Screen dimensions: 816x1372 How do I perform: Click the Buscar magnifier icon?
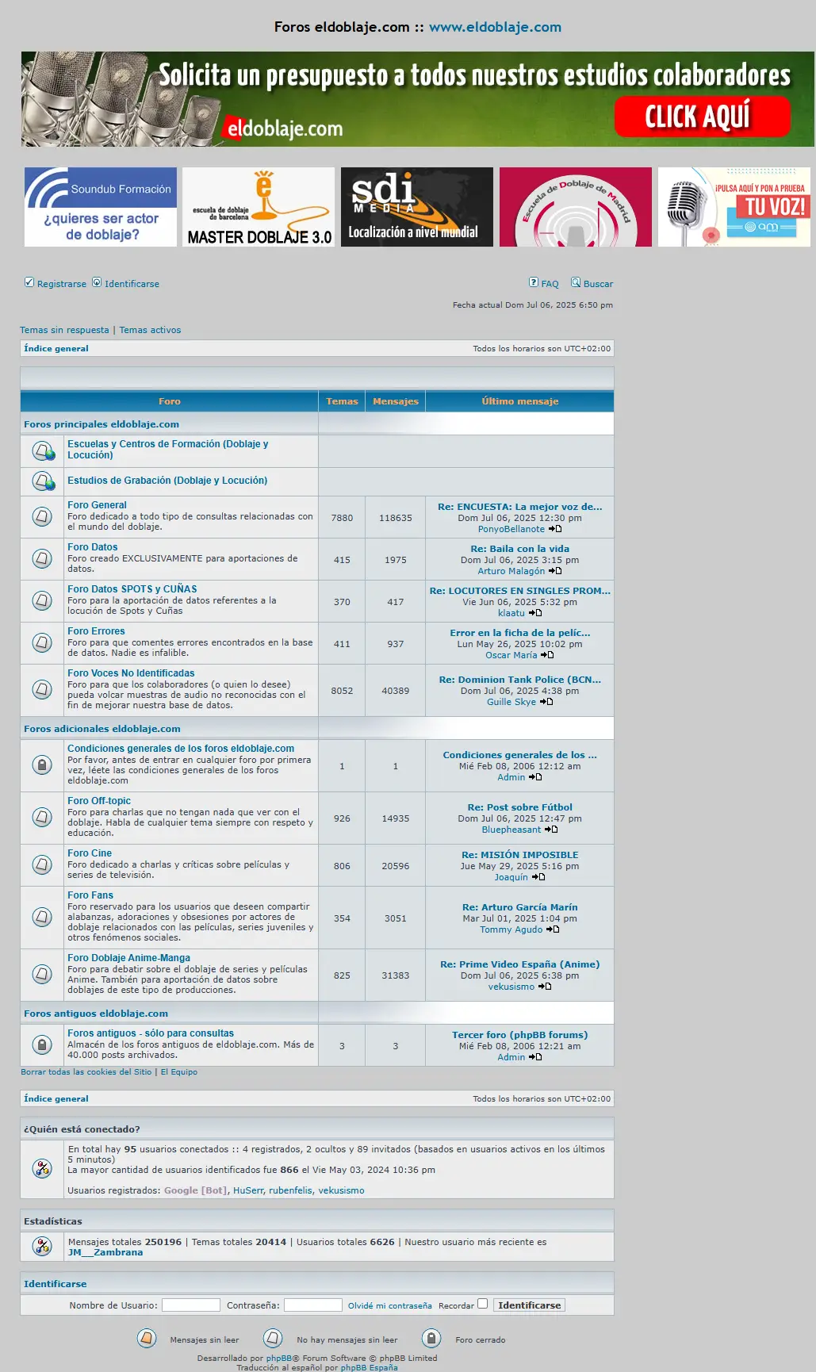click(576, 282)
